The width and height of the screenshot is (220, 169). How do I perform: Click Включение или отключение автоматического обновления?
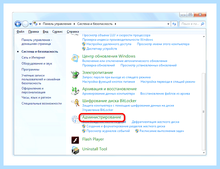click(125, 61)
